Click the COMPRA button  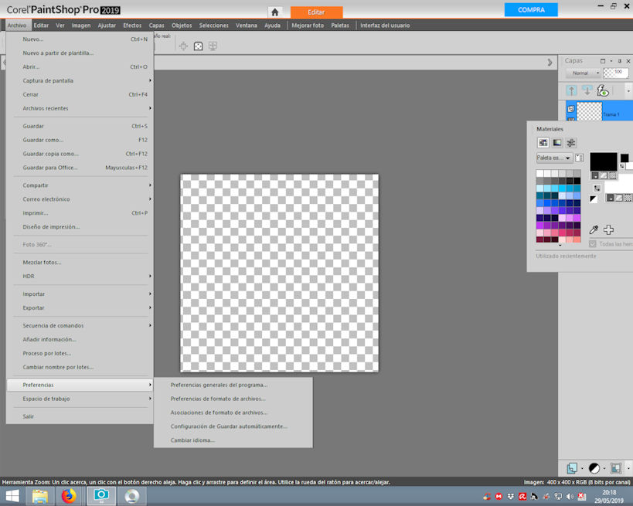[531, 9]
